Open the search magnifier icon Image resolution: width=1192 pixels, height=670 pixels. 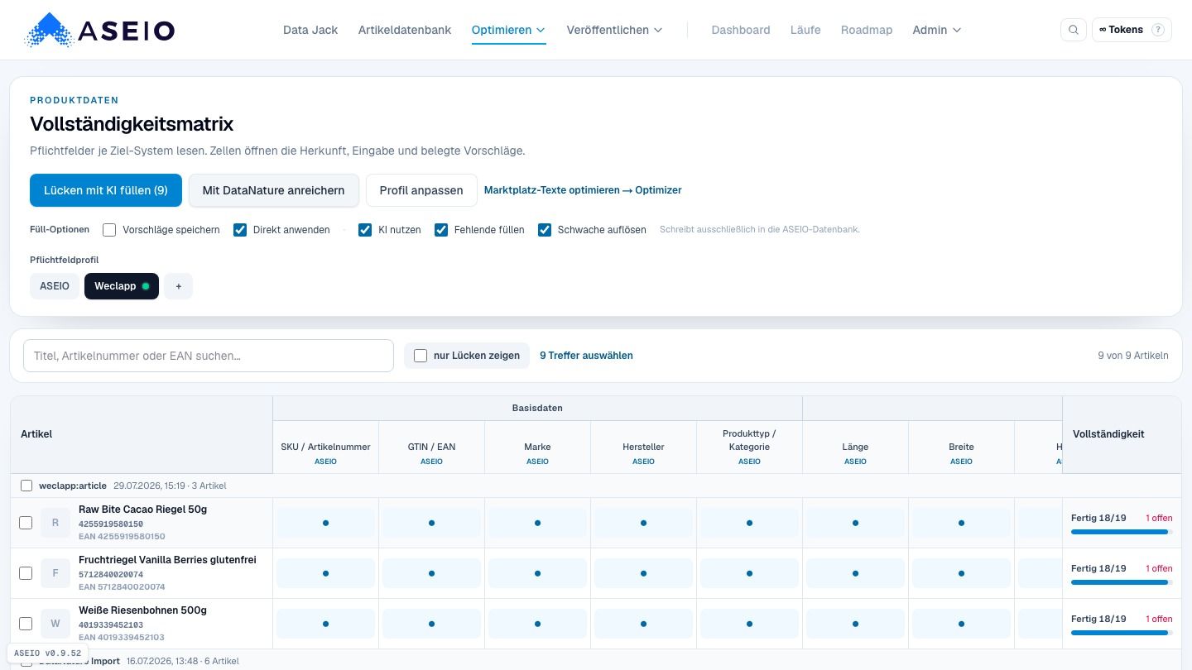(x=1074, y=30)
